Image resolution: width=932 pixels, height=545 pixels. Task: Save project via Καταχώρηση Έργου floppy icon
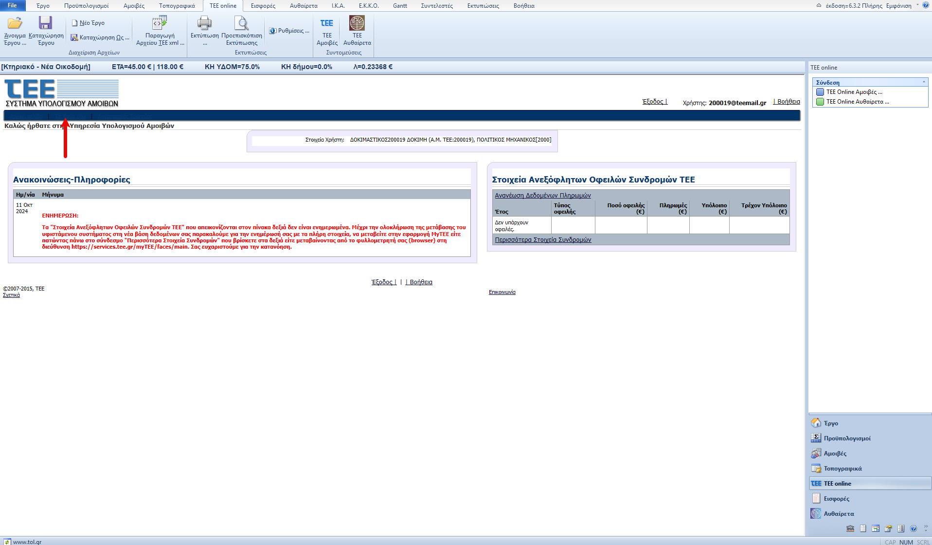coord(46,23)
